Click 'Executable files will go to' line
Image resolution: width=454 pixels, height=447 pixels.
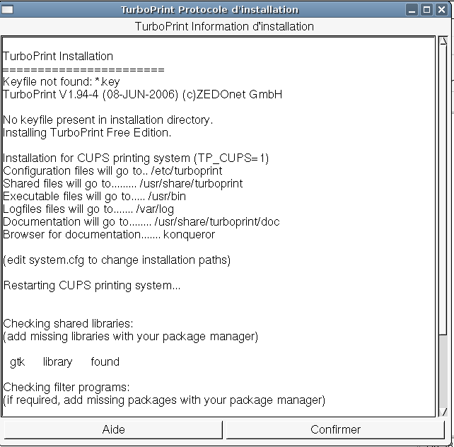point(94,197)
